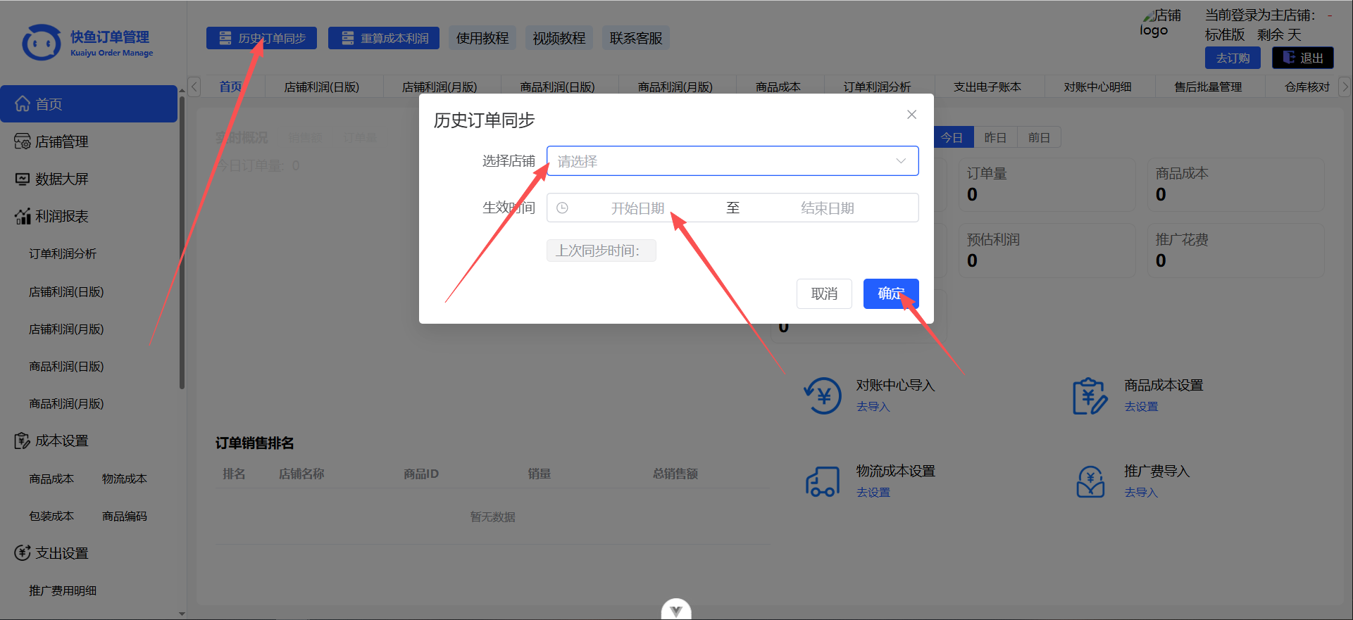Image resolution: width=1353 pixels, height=620 pixels.
Task: Open 数据大屏 in sidebar
Action: pyautogui.click(x=89, y=179)
